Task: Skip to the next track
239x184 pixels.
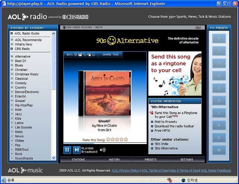Action: click(x=77, y=150)
